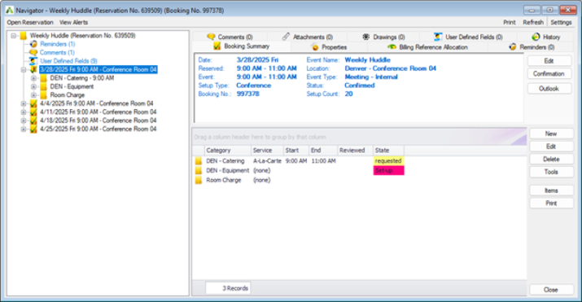Click the Weekly Huddle reservation folder icon
Viewport: 582px width, 302px height.
(x=23, y=36)
